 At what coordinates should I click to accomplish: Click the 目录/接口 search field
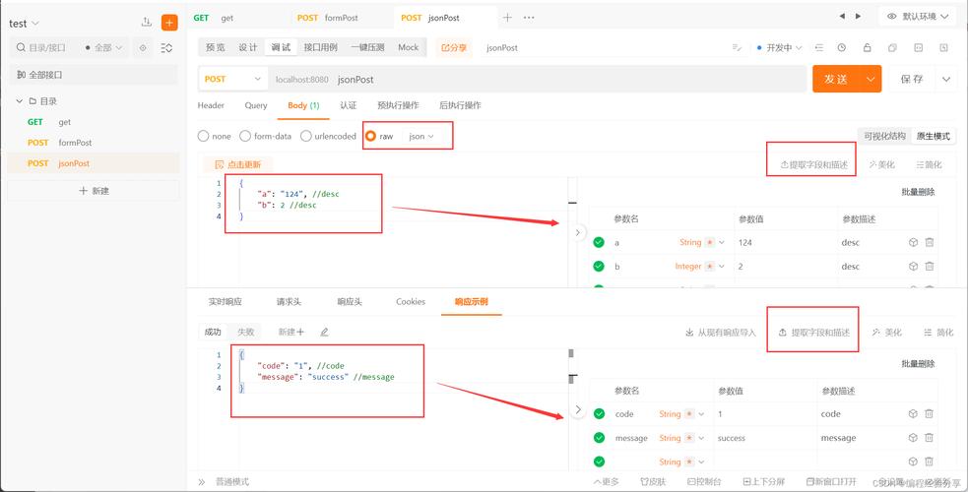46,47
